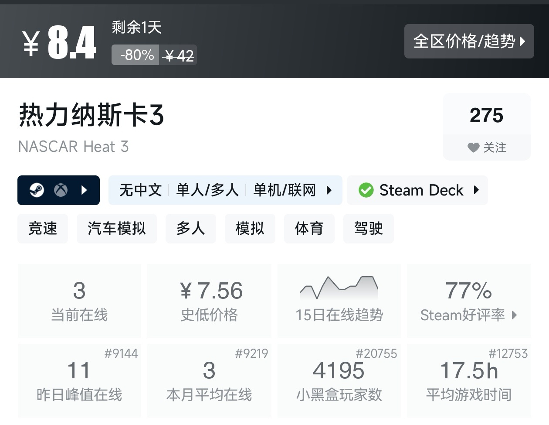Click the Steam platform icon
Screen dimensions: 549x425
click(x=37, y=190)
